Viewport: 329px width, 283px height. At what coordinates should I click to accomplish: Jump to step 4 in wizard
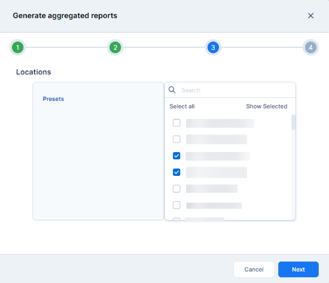tap(310, 48)
